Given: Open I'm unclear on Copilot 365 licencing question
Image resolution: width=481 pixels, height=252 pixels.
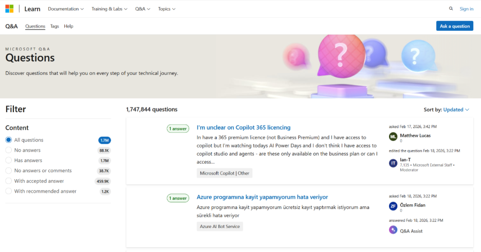Looking at the screenshot, I should (x=244, y=128).
